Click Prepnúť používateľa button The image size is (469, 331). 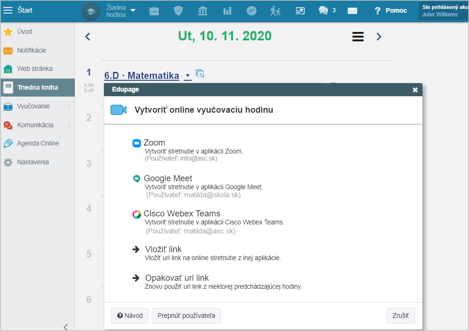[x=187, y=316]
